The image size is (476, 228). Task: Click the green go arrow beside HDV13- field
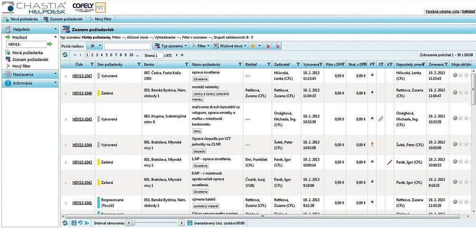[x=50, y=44]
